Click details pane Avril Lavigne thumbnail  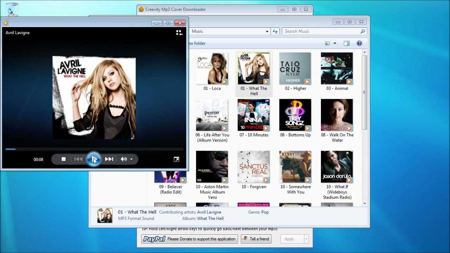tap(105, 215)
